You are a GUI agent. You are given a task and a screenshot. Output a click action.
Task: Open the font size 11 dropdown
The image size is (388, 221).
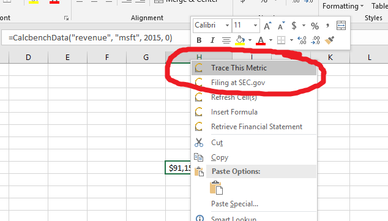[255, 26]
